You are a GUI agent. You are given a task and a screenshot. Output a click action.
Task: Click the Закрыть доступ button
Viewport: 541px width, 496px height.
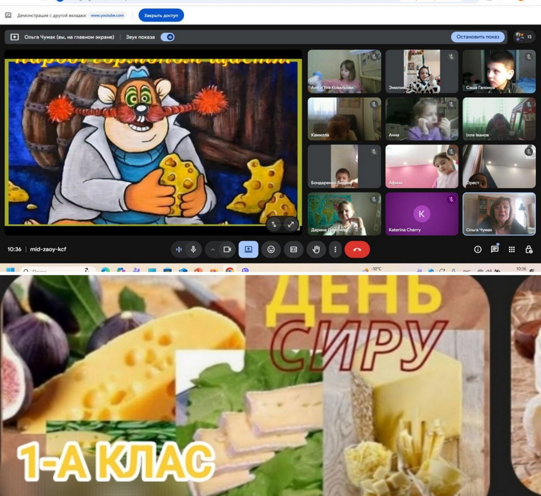[161, 15]
